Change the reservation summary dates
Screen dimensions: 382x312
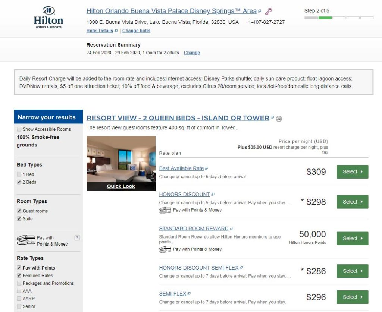pyautogui.click(x=192, y=53)
